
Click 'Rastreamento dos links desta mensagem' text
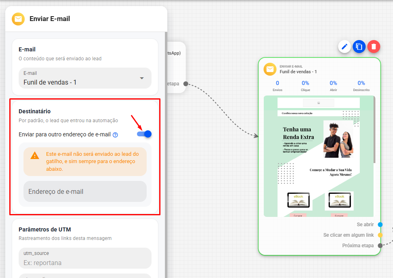pyautogui.click(x=65, y=238)
